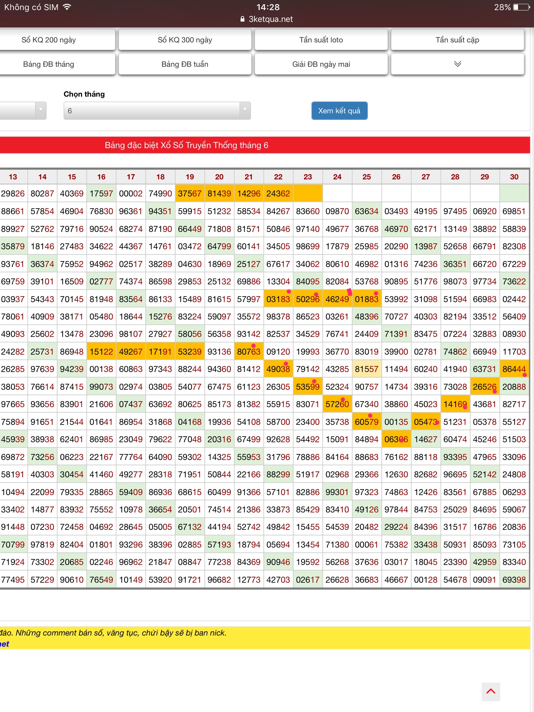Image resolution: width=534 pixels, height=712 pixels.
Task: Select highlighted cell 37567 under column 19
Action: pos(190,193)
